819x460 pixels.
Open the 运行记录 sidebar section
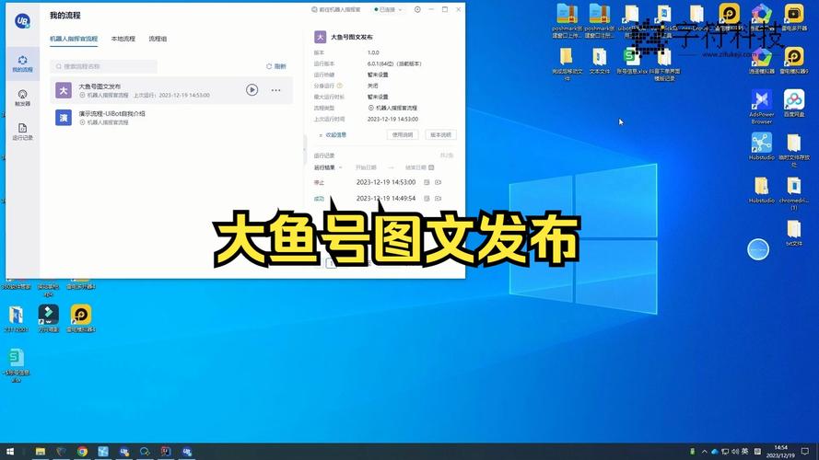click(x=22, y=132)
